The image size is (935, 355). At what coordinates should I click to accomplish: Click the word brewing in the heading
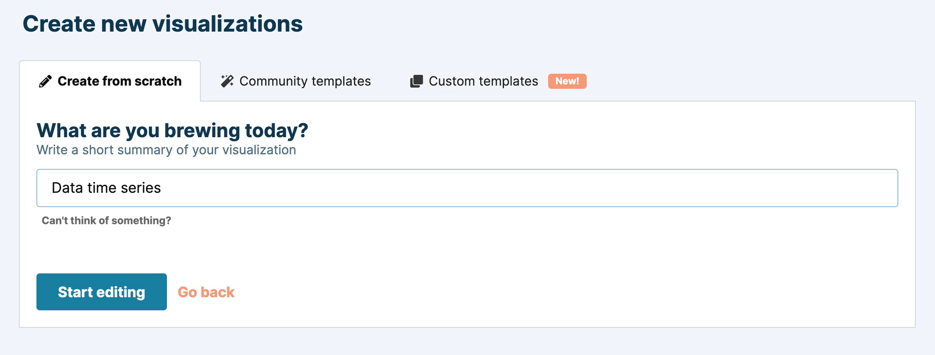click(202, 131)
